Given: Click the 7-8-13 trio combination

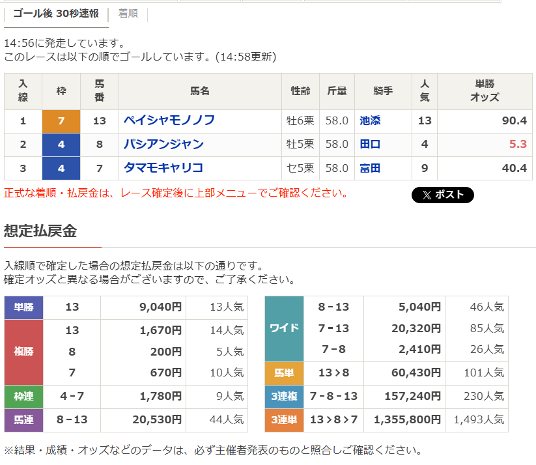Looking at the screenshot, I should (x=333, y=396).
